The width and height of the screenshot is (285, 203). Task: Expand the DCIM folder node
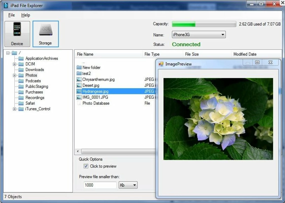(x=14, y=64)
